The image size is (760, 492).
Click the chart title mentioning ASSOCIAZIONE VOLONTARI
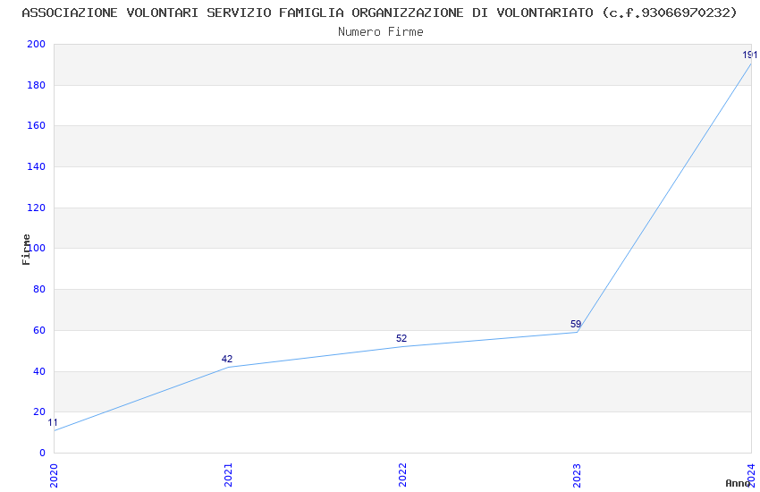tap(379, 13)
